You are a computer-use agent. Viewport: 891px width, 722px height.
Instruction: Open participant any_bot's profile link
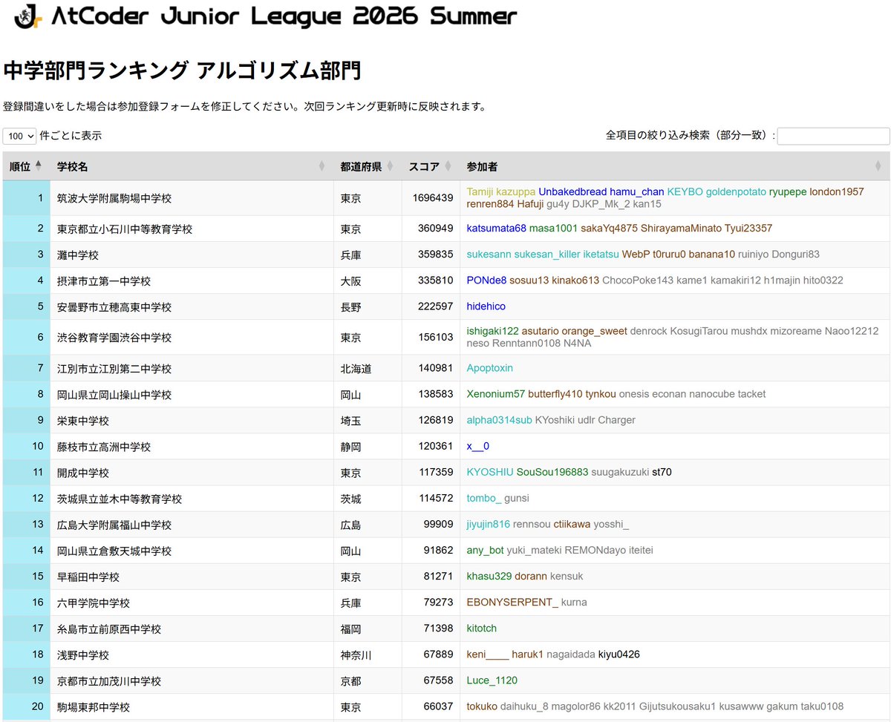coord(485,551)
